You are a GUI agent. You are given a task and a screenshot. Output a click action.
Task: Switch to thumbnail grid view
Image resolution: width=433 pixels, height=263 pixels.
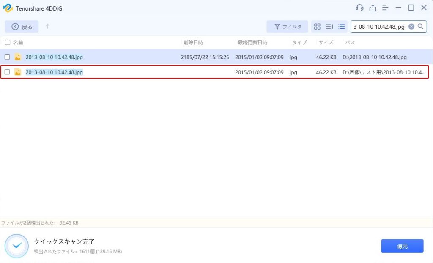317,27
